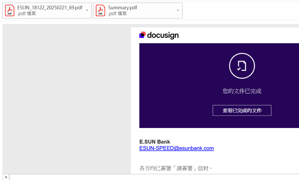299x180 pixels.
Task: Click the docusign wordmark text
Action: (x=163, y=35)
